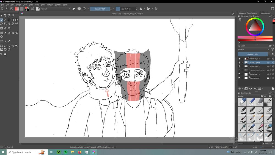This screenshot has height=155, width=275.
Task: Delete layer using the trash icon
Action: pyautogui.click(x=273, y=89)
